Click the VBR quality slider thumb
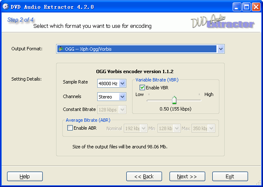The height and width of the screenshot is (187, 263). click(x=174, y=100)
